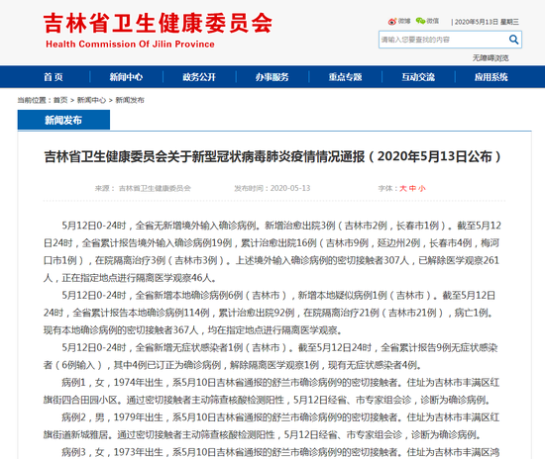Image resolution: width=545 pixels, height=459 pixels.
Task: Click the Health Commission Of Jilin Province subtitle
Action: pos(130,45)
